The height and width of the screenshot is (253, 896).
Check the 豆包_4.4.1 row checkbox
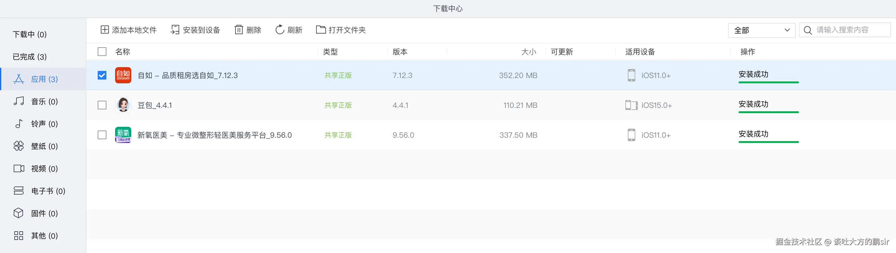coord(102,105)
